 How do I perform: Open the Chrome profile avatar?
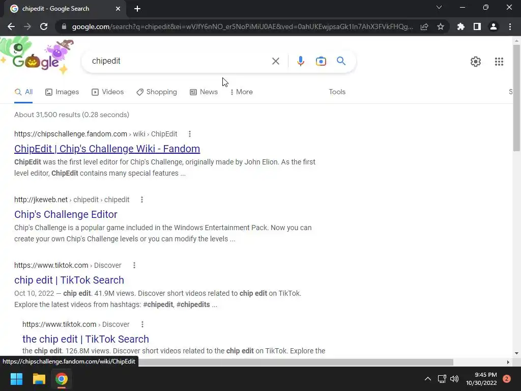(494, 26)
